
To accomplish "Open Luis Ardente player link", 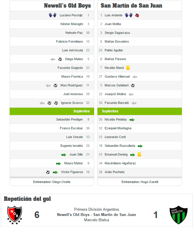I will pyautogui.click(x=113, y=15).
